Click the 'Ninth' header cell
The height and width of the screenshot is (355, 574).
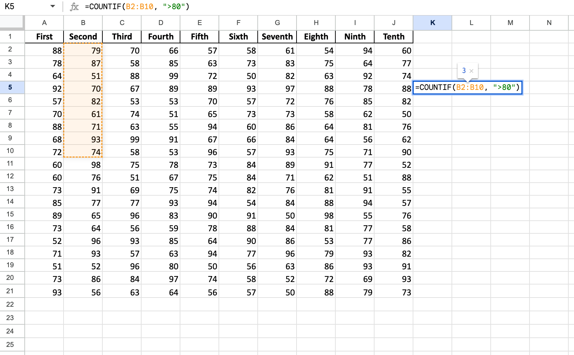pos(355,37)
